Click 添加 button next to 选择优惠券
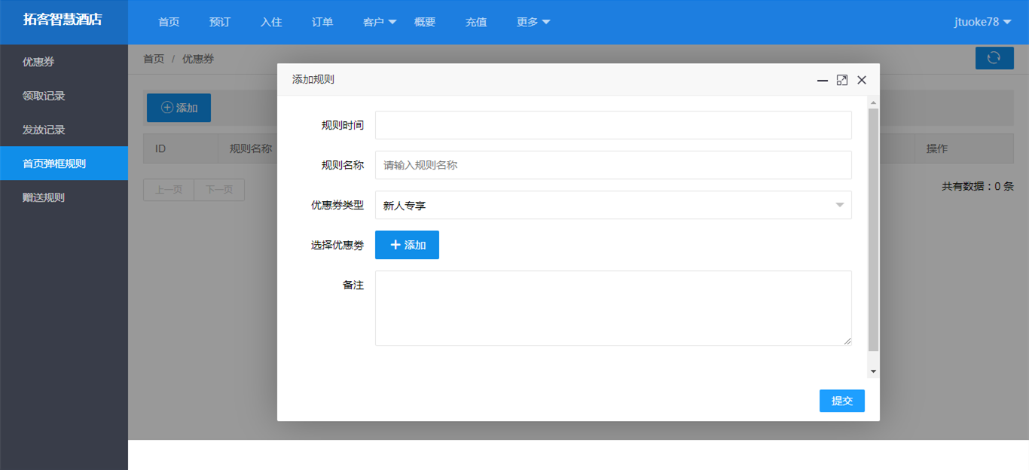Image resolution: width=1029 pixels, height=470 pixels. click(407, 245)
